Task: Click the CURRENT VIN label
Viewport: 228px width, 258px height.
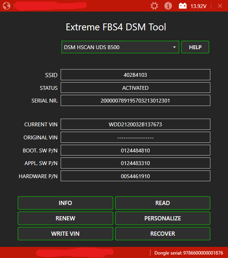Action: pos(41,124)
